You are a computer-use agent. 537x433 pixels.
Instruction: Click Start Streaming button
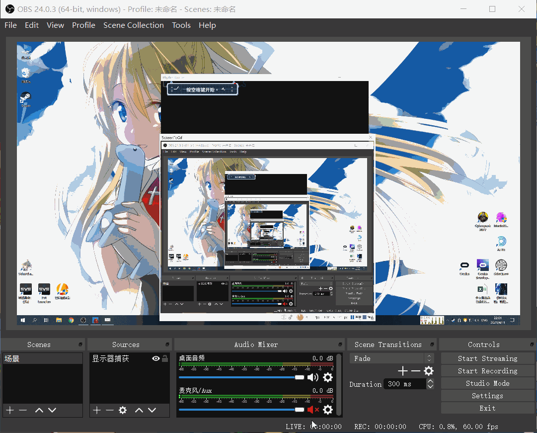(487, 358)
